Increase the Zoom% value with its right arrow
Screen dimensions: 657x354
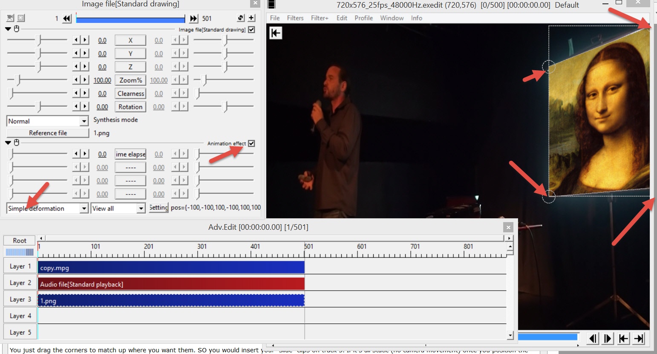(x=85, y=80)
